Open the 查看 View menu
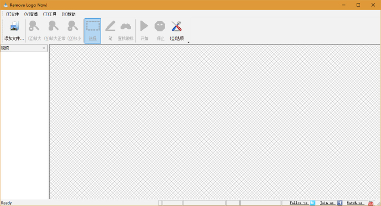Screen dimensions: 381x206 coord(31,14)
